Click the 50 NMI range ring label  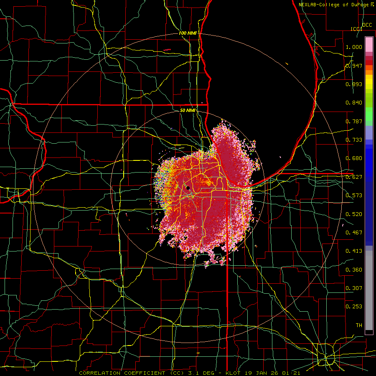click(x=188, y=110)
